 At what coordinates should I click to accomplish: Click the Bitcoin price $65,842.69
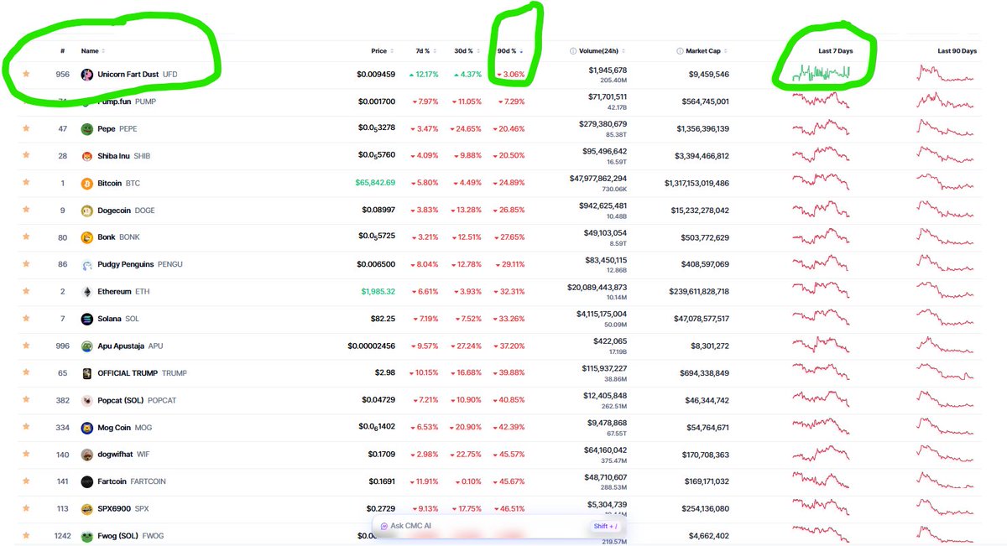click(x=376, y=183)
